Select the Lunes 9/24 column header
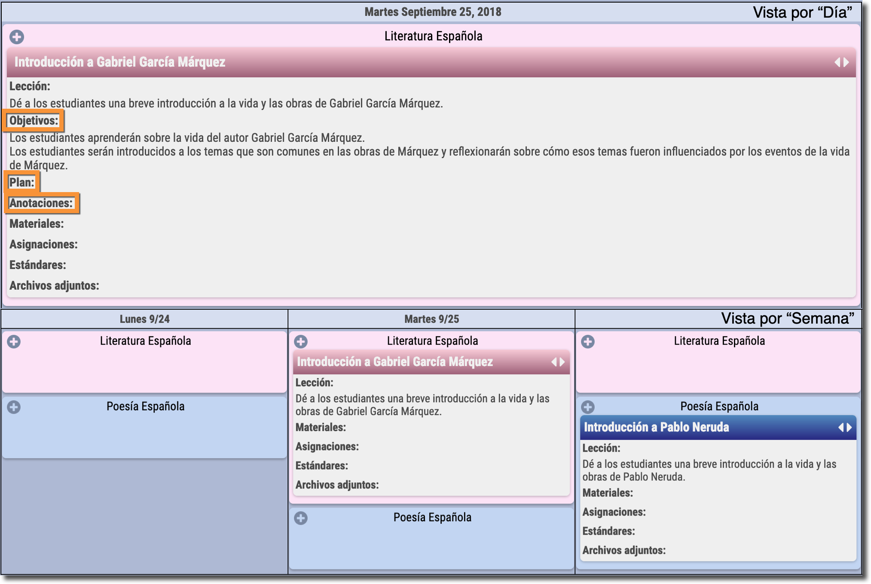This screenshot has width=871, height=584. pos(144,319)
